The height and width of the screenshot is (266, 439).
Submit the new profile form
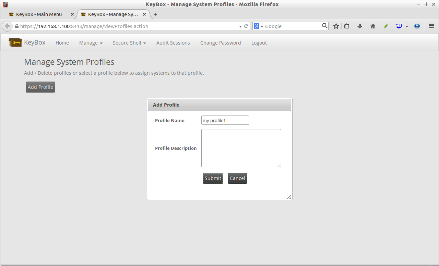pyautogui.click(x=213, y=178)
